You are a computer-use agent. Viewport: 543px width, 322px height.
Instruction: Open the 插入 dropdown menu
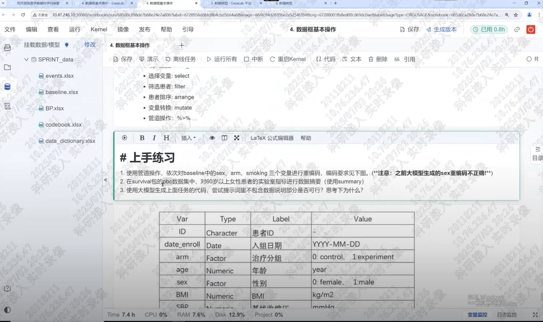point(189,138)
